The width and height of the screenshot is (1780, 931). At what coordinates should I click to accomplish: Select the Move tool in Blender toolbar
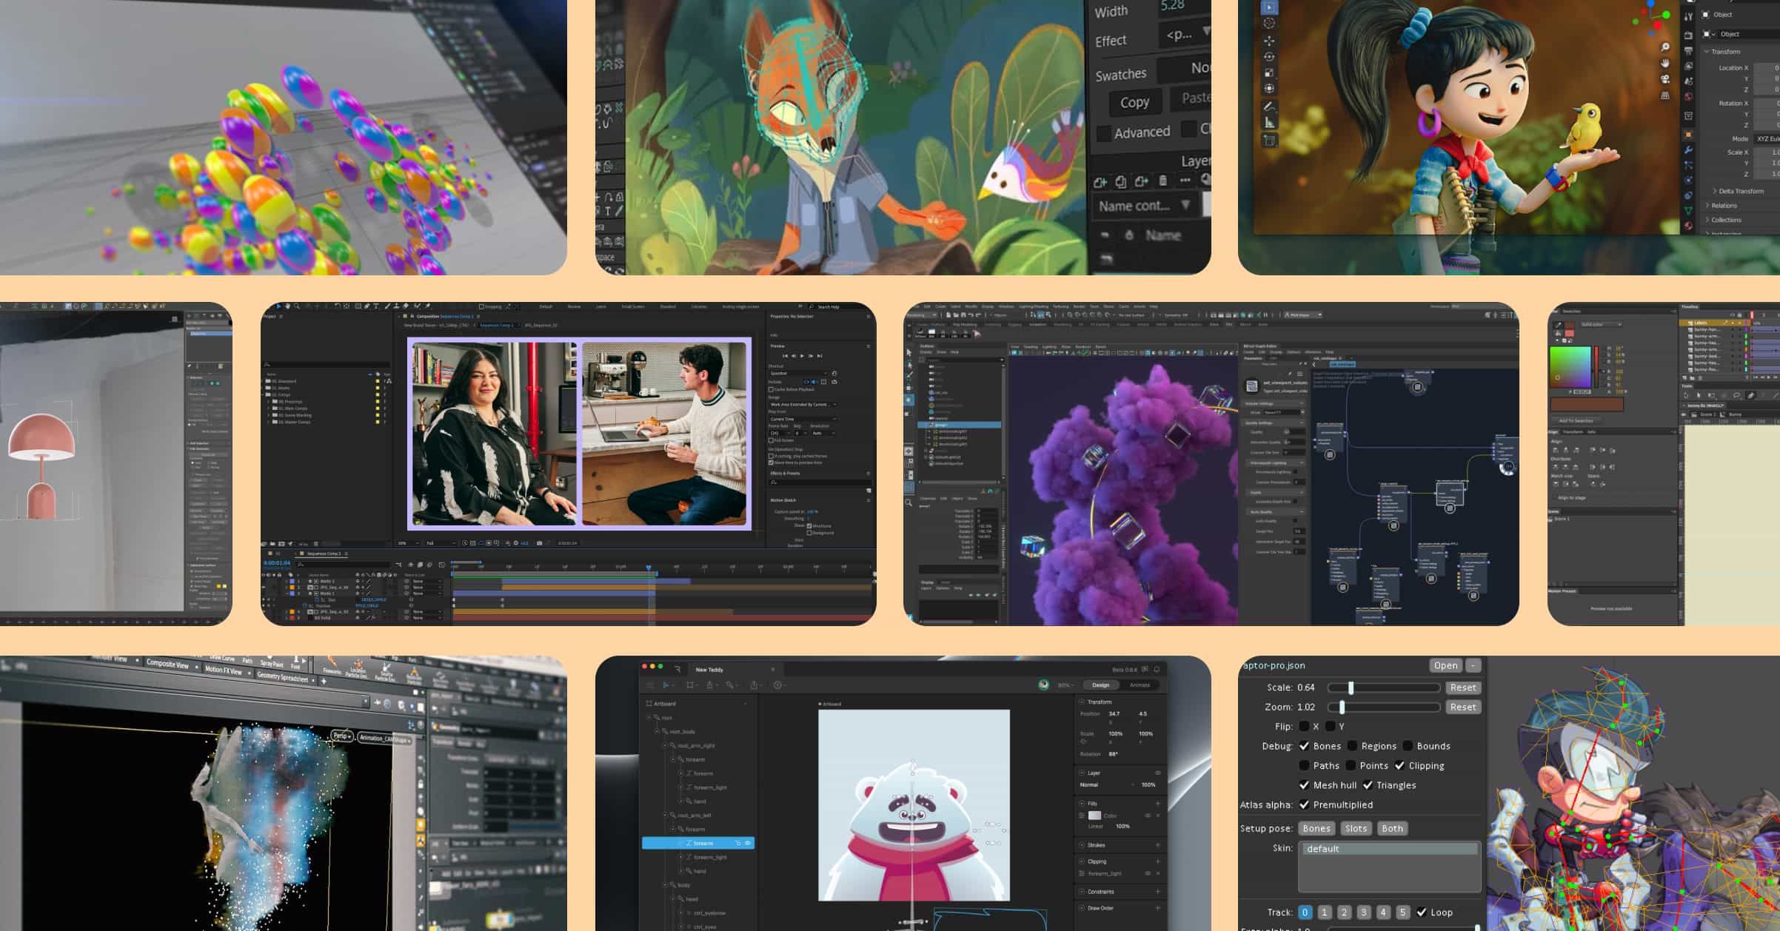[x=1269, y=41]
